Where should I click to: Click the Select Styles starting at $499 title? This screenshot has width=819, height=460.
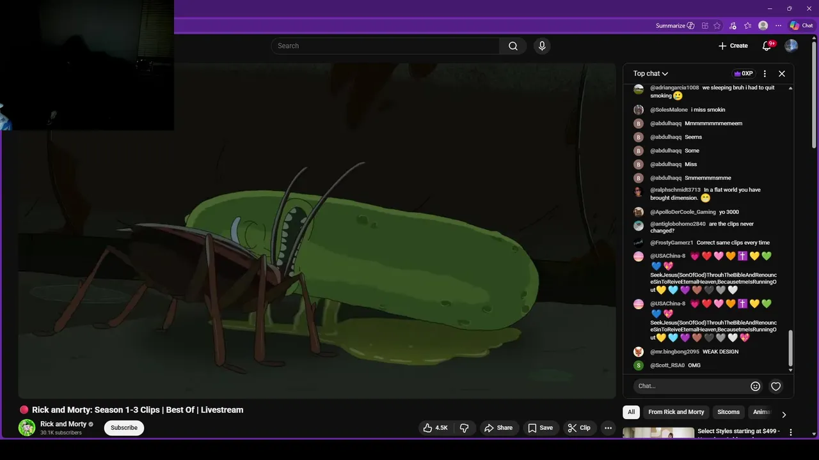738,431
